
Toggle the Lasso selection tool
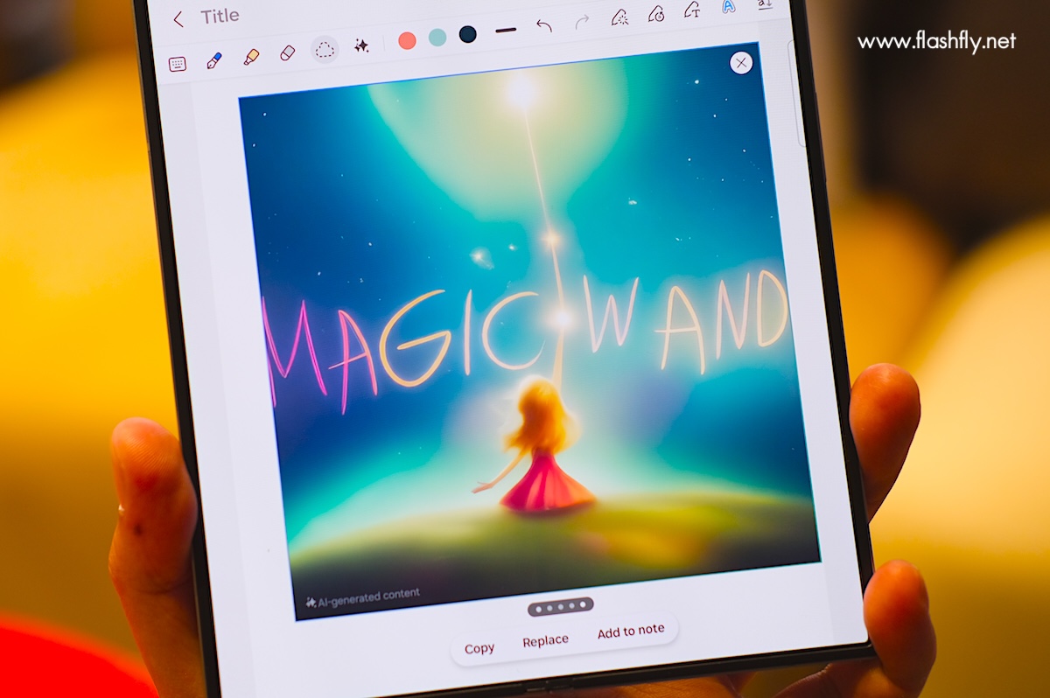(x=325, y=49)
